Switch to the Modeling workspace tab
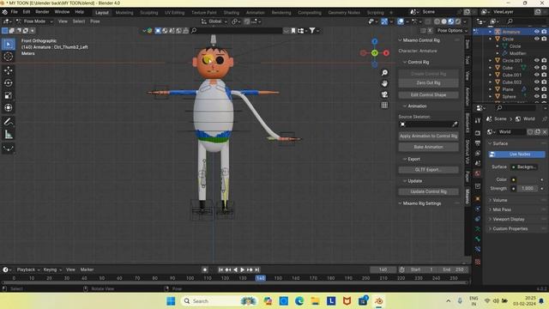This screenshot has height=309, width=549. (x=124, y=13)
